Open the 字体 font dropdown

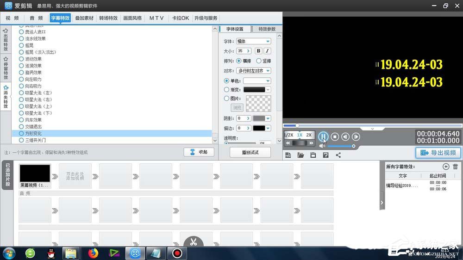tap(254, 41)
